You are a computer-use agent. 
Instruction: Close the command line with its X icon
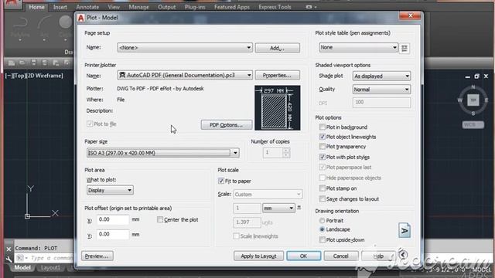point(9,249)
